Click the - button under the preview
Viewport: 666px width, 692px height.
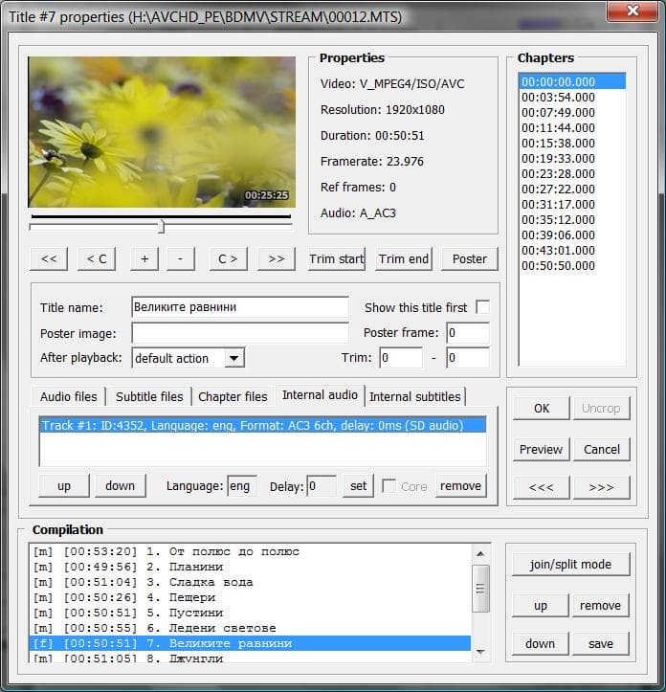pos(181,258)
